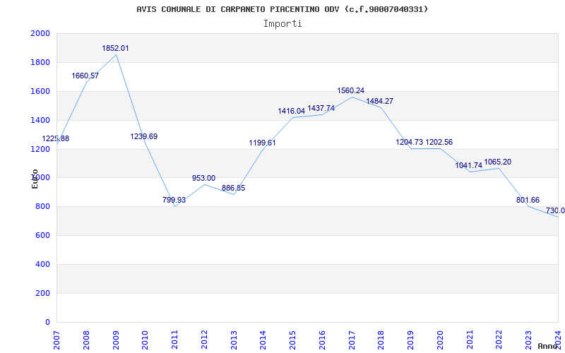
Task: Select data label 953.00
Action: click(x=203, y=179)
